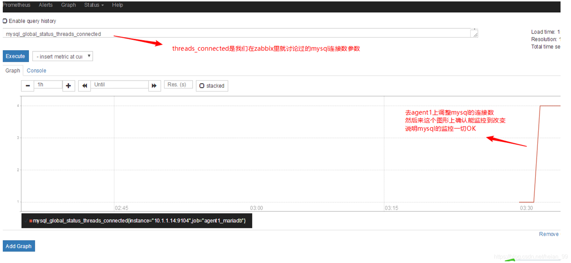571x263 pixels.
Task: Switch to the Console tab
Action: click(37, 70)
